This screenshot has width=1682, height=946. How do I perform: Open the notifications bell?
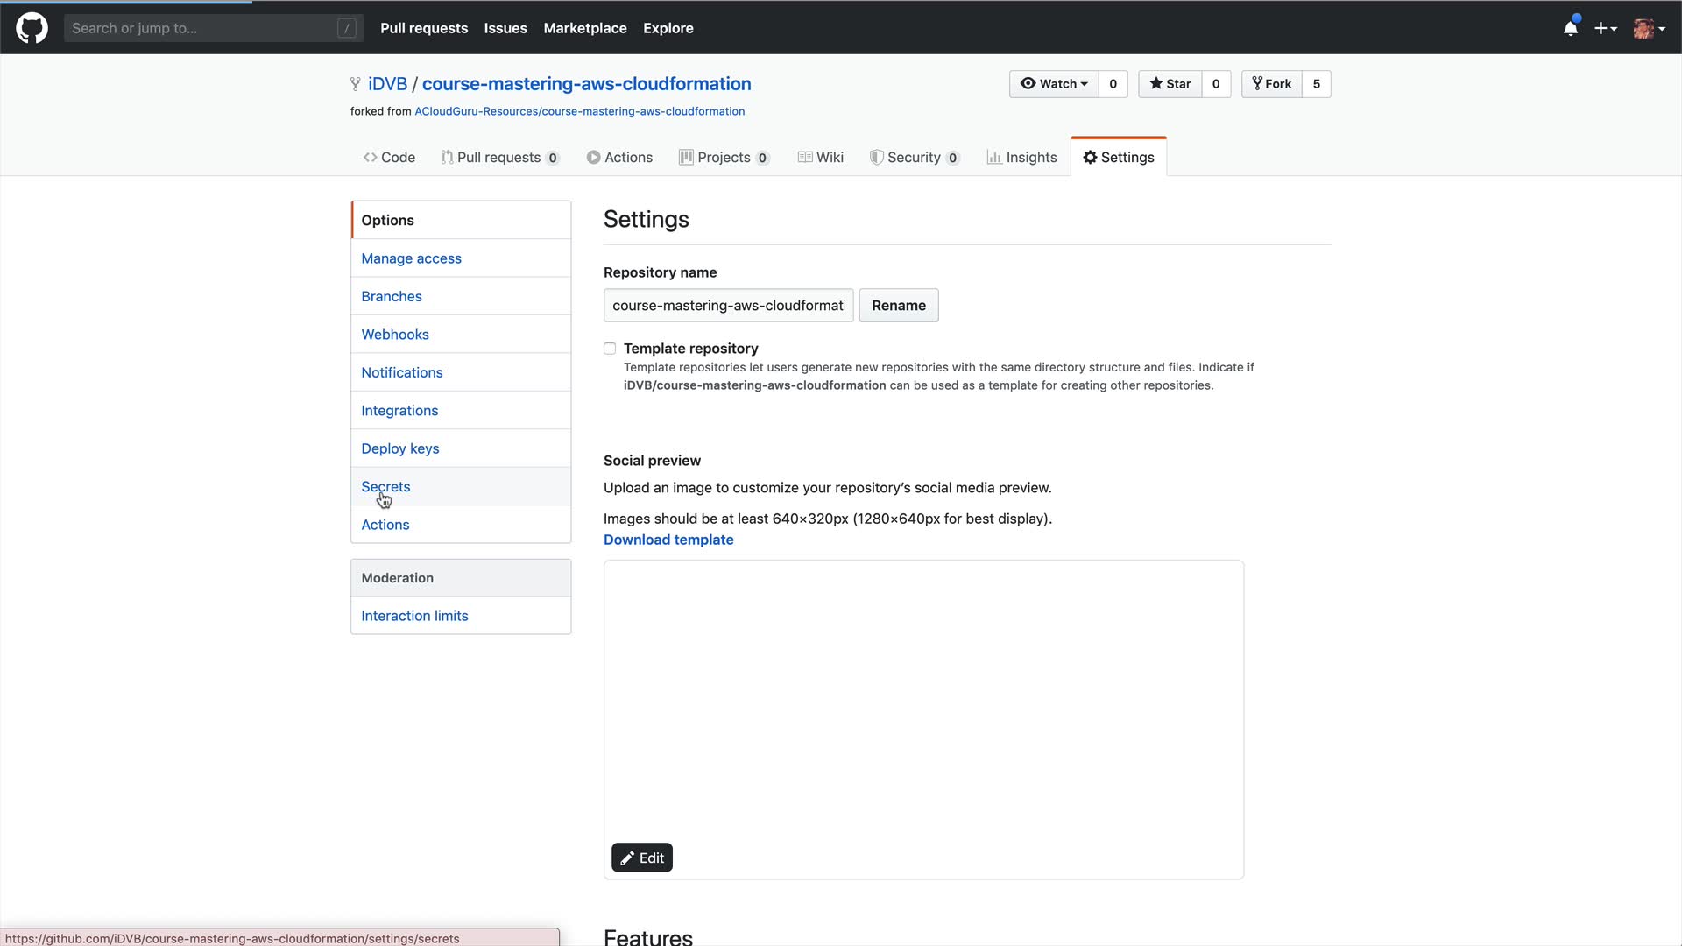coord(1571,28)
